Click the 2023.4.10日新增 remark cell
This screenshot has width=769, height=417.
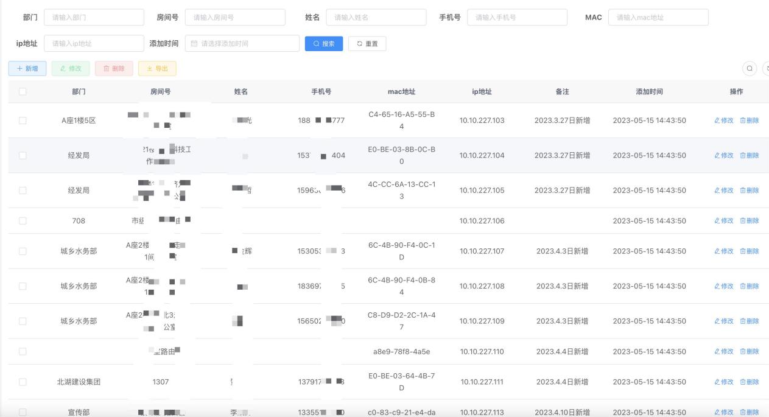click(x=562, y=413)
